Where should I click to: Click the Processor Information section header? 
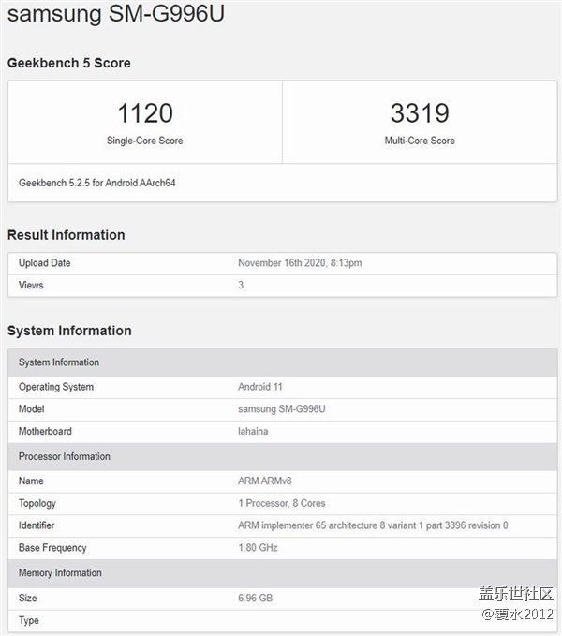coord(64,457)
